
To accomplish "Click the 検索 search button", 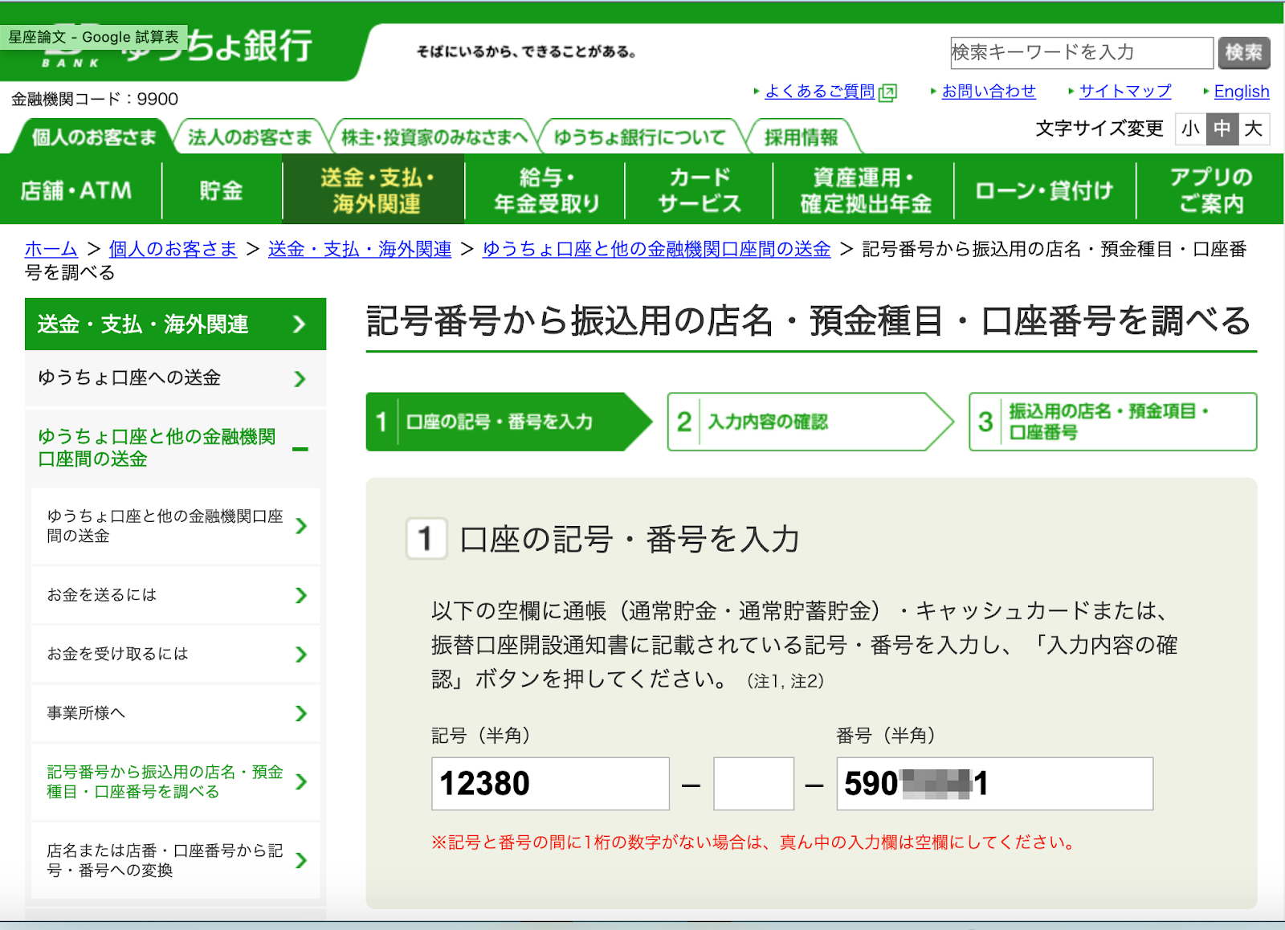I will coord(1244,53).
